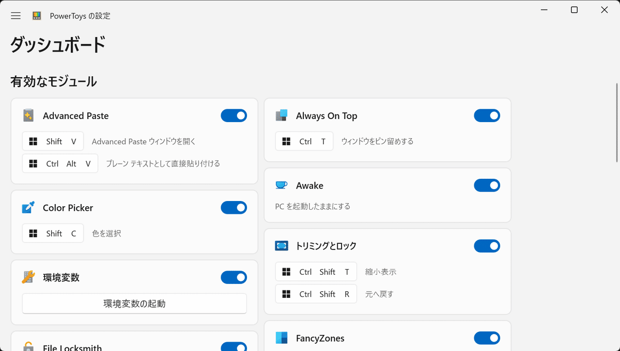
Task: Click the '元へ戻す' description text
Action: [379, 294]
